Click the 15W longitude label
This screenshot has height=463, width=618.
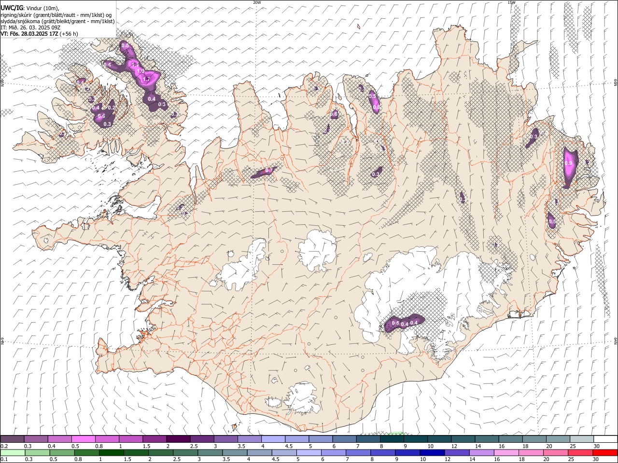511,2
